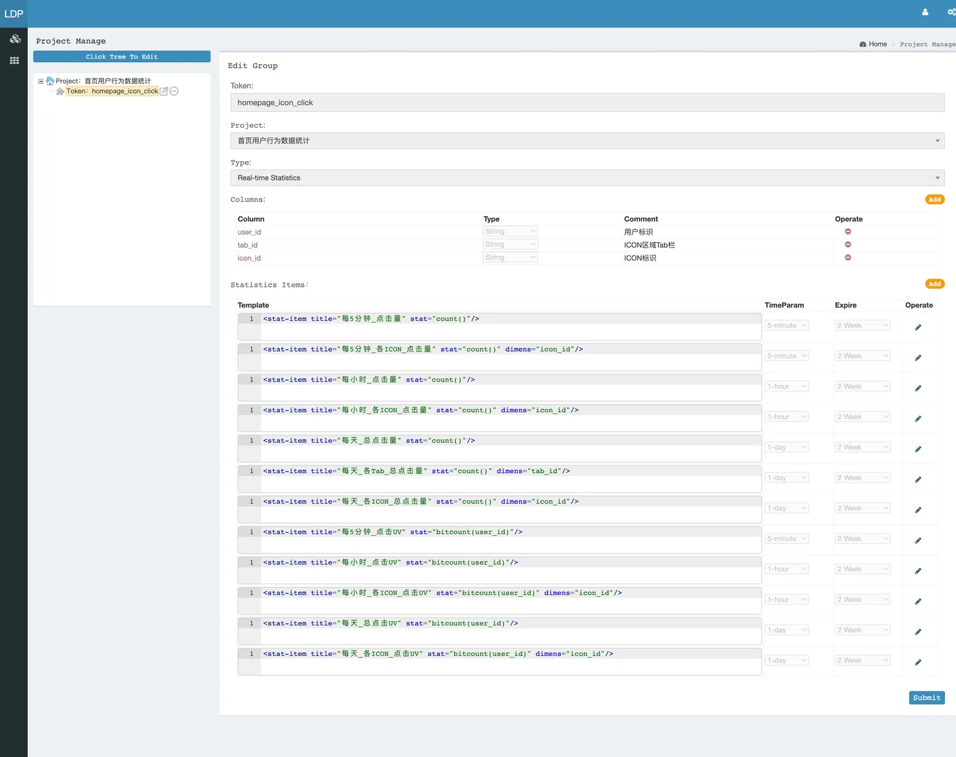Screen dimensions: 956x757
Task: Click the home icon in the project tree
Action: (50, 81)
